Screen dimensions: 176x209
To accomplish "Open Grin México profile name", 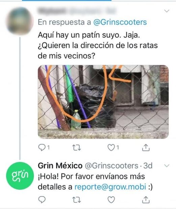I will (x=60, y=166).
